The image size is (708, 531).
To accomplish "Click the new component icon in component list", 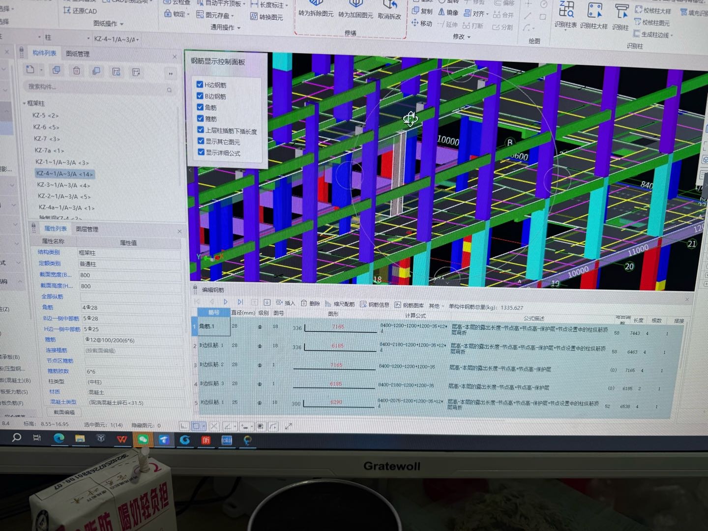I will pos(30,70).
